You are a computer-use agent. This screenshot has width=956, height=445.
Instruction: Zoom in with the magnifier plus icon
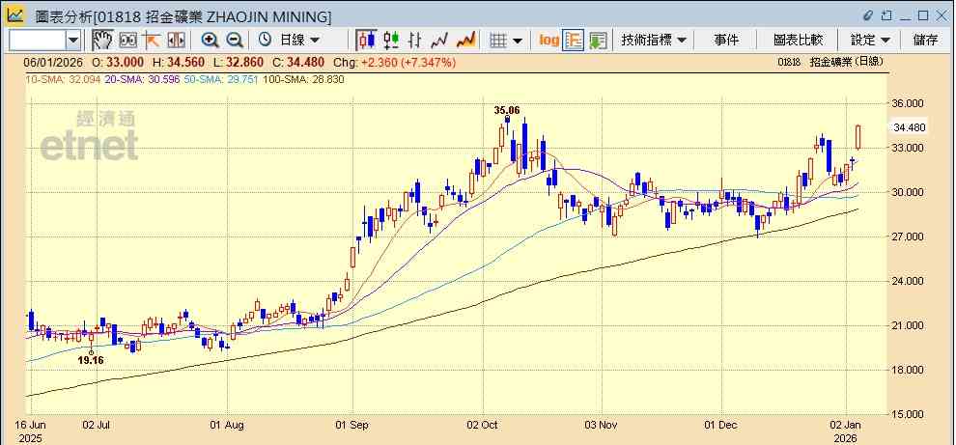pyautogui.click(x=211, y=41)
